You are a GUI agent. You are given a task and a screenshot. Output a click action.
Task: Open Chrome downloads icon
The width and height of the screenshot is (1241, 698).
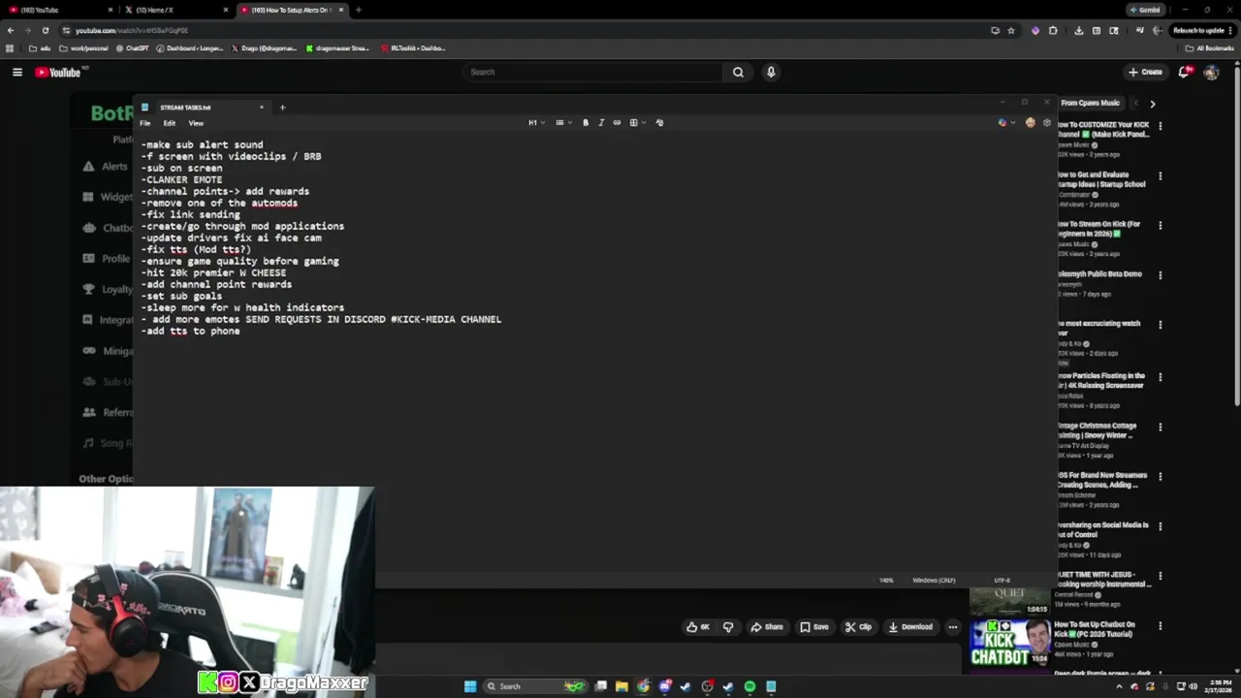click(1078, 30)
